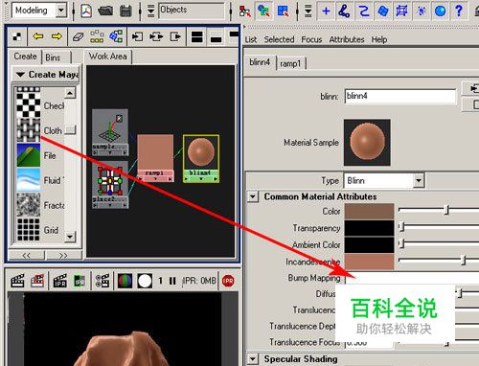Open the List menu
The image size is (479, 366).
tap(251, 39)
